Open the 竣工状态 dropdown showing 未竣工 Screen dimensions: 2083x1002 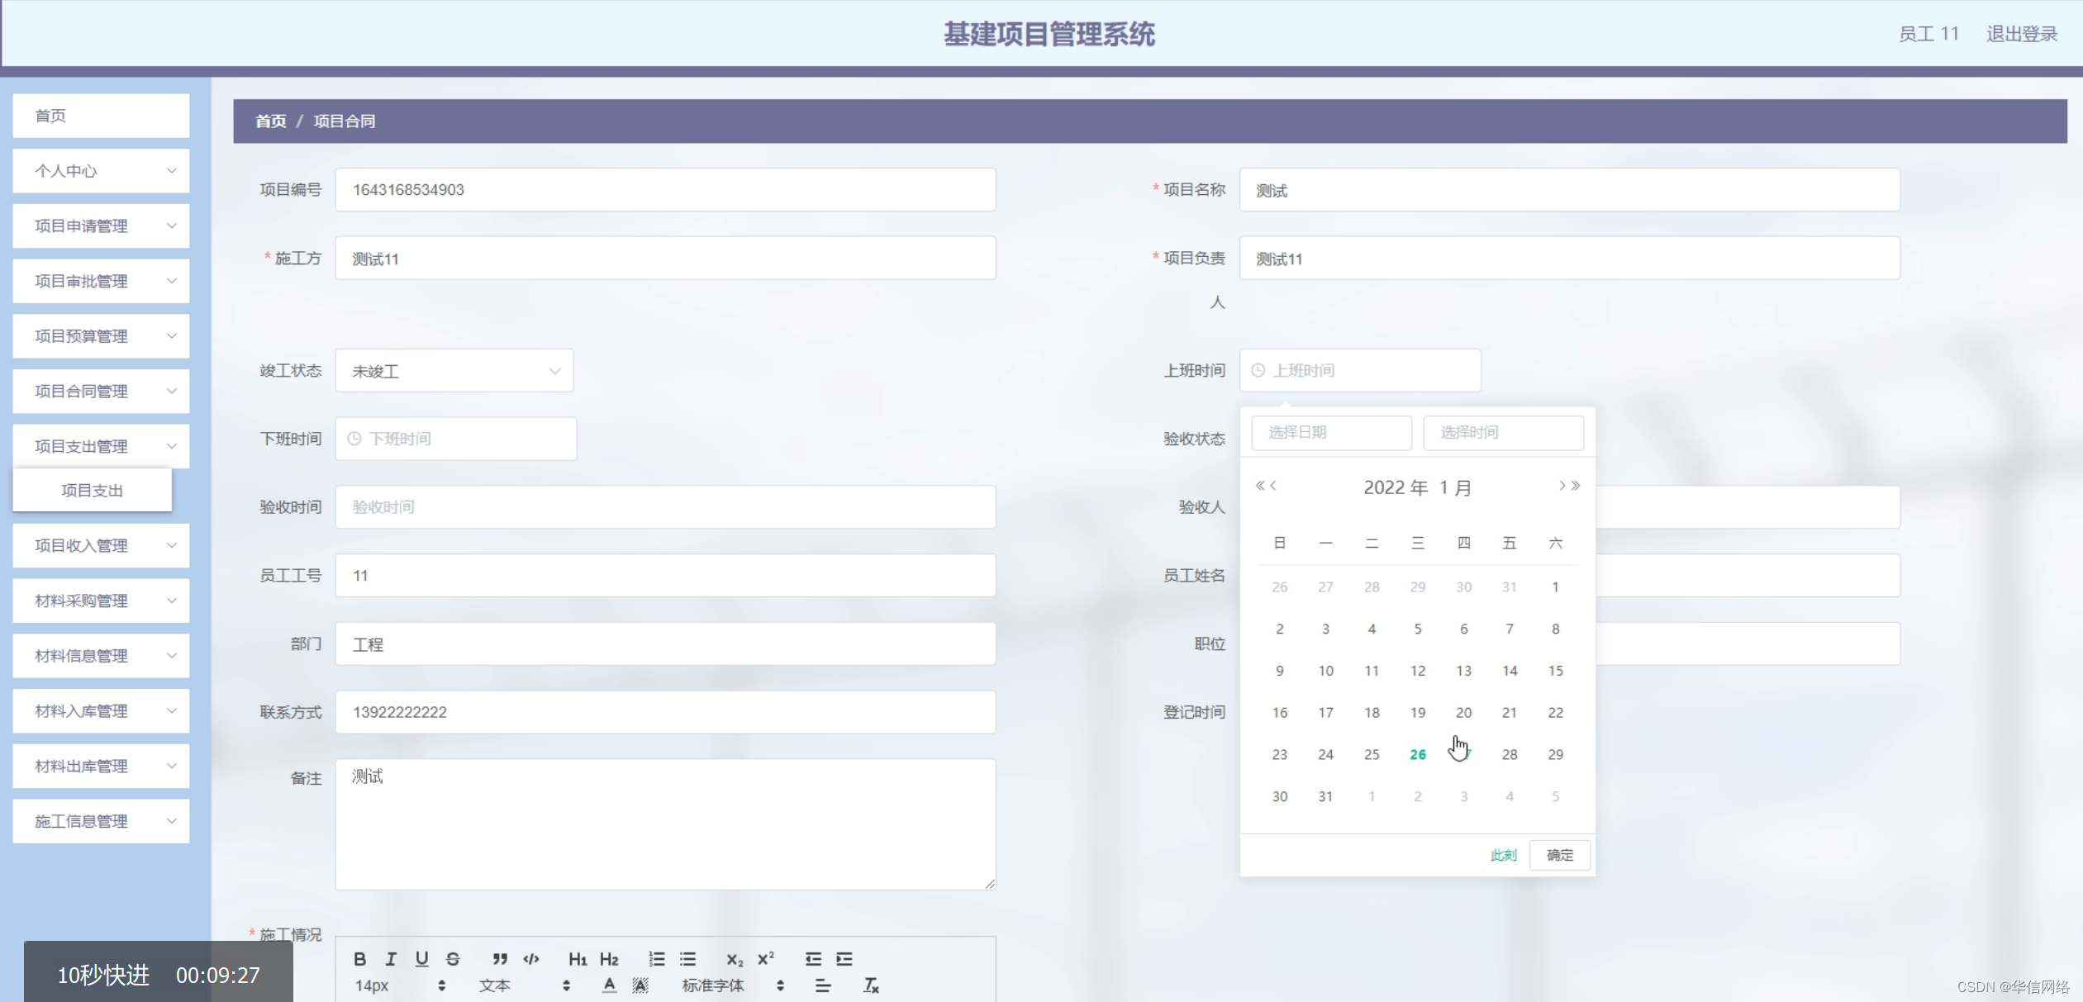tap(454, 370)
